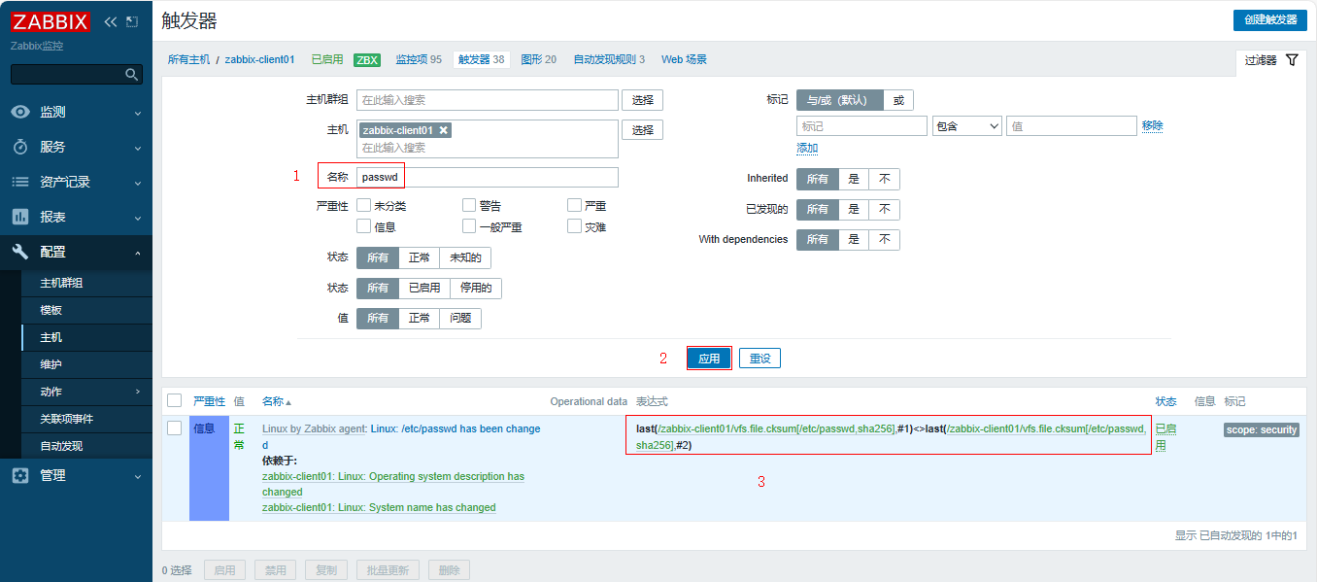Image resolution: width=1317 pixels, height=582 pixels.
Task: Open the filter funnel icon
Action: 1292,60
